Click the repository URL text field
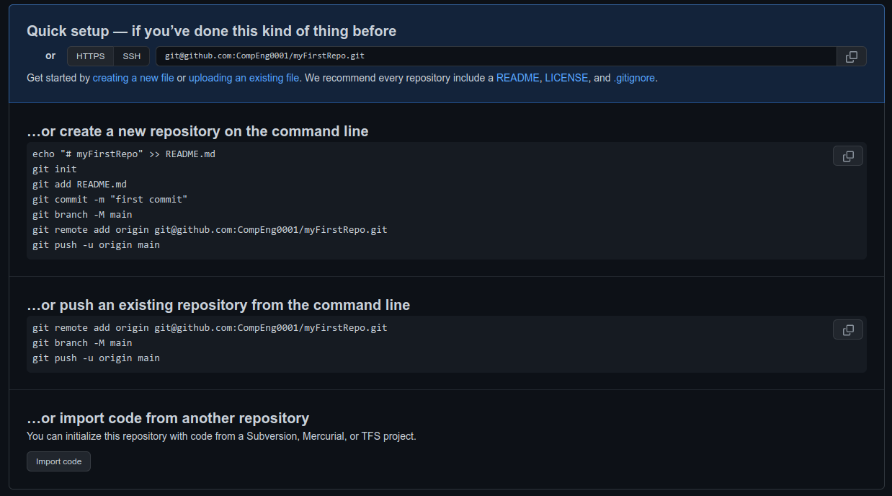Image resolution: width=892 pixels, height=496 pixels. pyautogui.click(x=496, y=56)
